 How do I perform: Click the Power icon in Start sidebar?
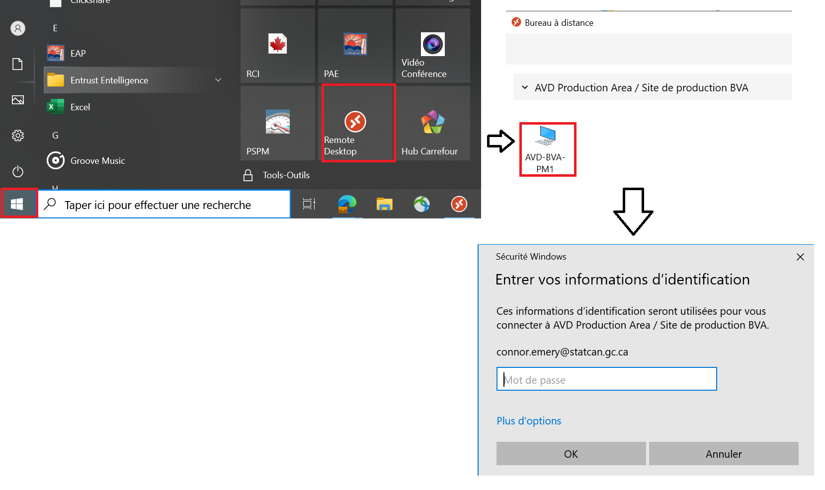(18, 171)
